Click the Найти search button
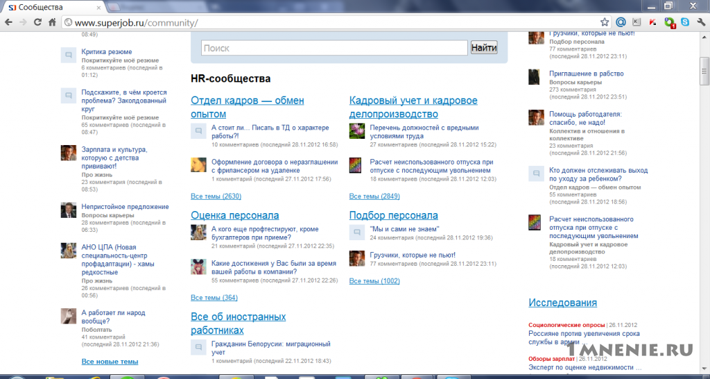Viewport: 710px width, 379px height. (x=484, y=48)
